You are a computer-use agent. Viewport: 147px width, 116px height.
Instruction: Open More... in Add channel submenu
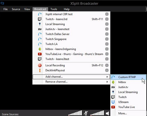[128, 114]
